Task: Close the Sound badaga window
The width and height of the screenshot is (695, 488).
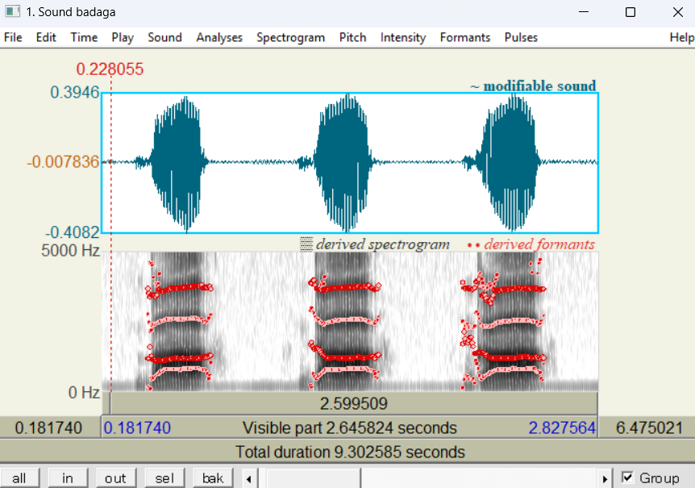Action: pos(678,12)
